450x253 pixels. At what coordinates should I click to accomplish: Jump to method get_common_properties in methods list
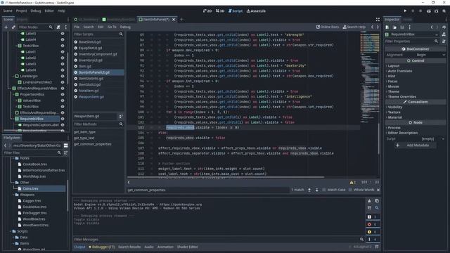tap(92, 144)
